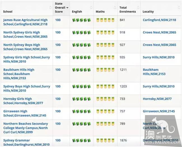
Task: Click Maths rating icons in Girraween row
Action: (105, 111)
